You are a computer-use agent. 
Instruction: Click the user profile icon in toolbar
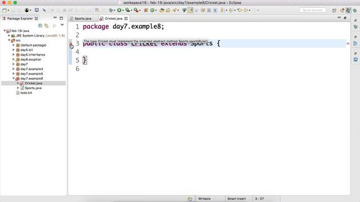click(27, 10)
